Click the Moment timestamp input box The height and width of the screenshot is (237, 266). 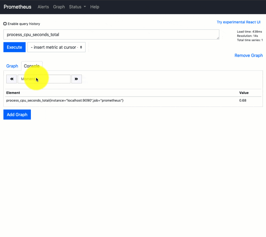44,79
